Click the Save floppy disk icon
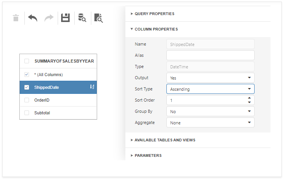The image size is (284, 180). pyautogui.click(x=65, y=18)
